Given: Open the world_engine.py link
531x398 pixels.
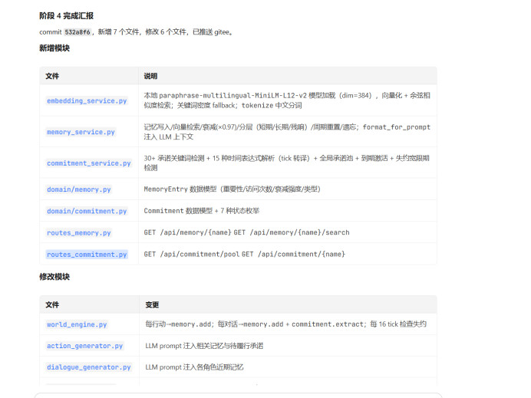Looking at the screenshot, I should [77, 324].
